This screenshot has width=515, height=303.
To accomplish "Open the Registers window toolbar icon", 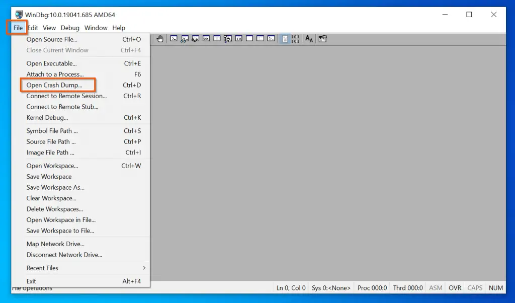I will [x=206, y=39].
